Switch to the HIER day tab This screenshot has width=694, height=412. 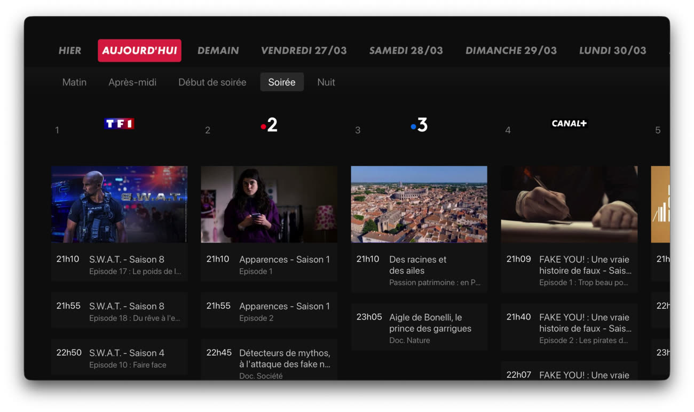[70, 51]
